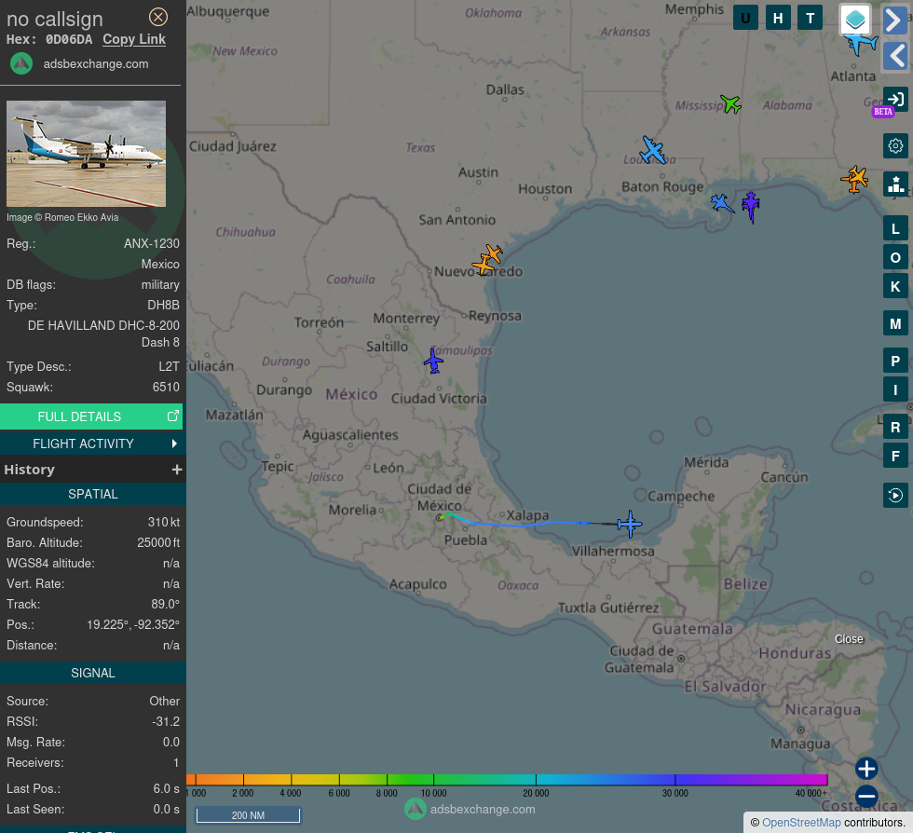
Task: Select the lower orange aircraft near Nuevo Laredo
Action: 483,265
